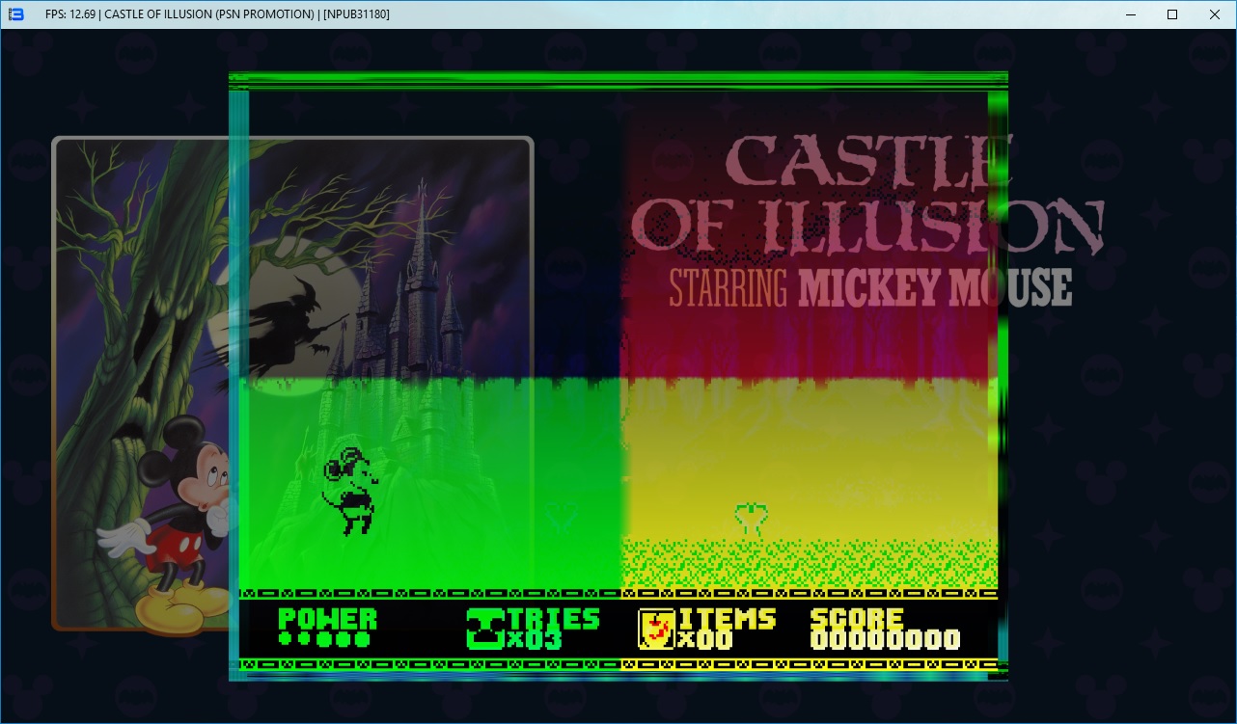This screenshot has width=1237, height=724.
Task: Click the faint gem outline in green area
Action: click(562, 518)
